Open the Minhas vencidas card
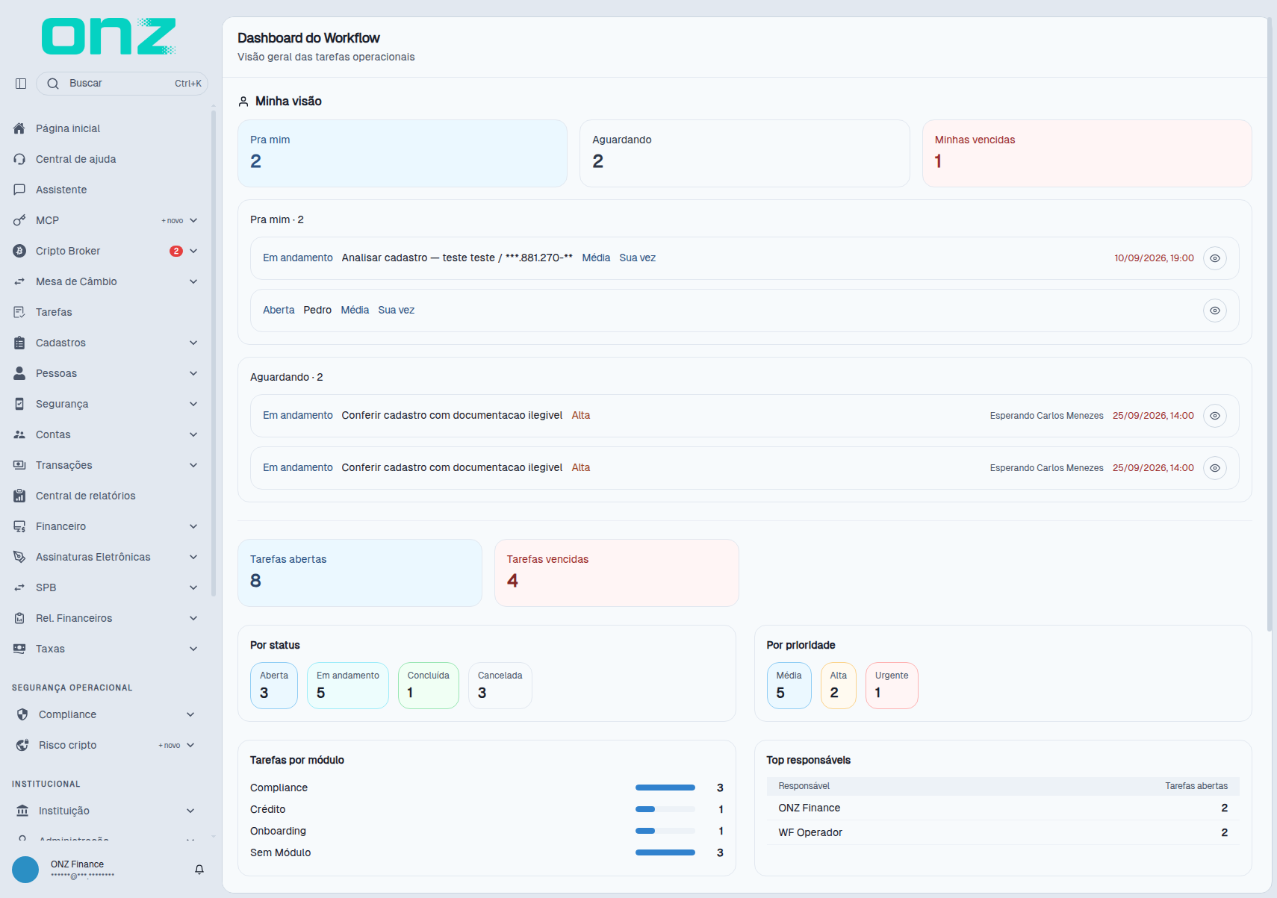Viewport: 1277px width, 898px height. pyautogui.click(x=1087, y=153)
